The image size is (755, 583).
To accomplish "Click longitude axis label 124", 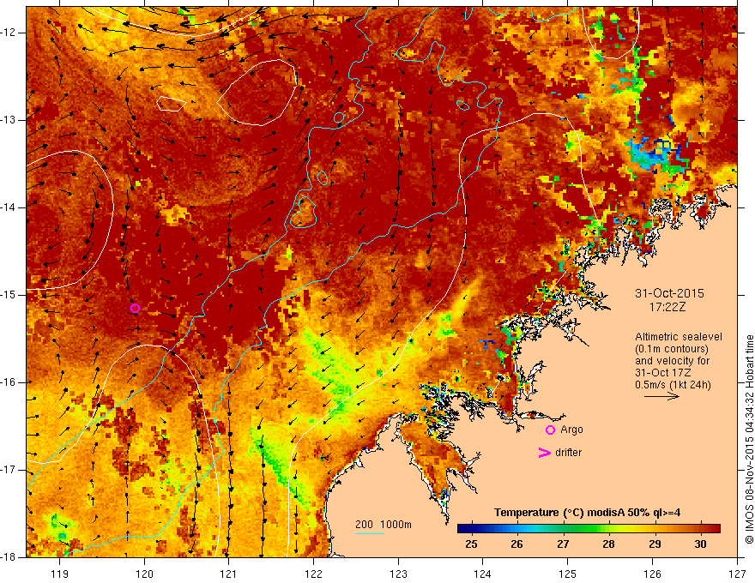I will [x=483, y=574].
